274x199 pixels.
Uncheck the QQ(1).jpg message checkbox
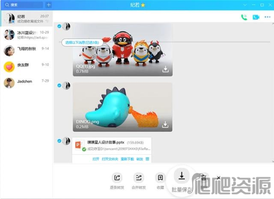[x=59, y=26]
